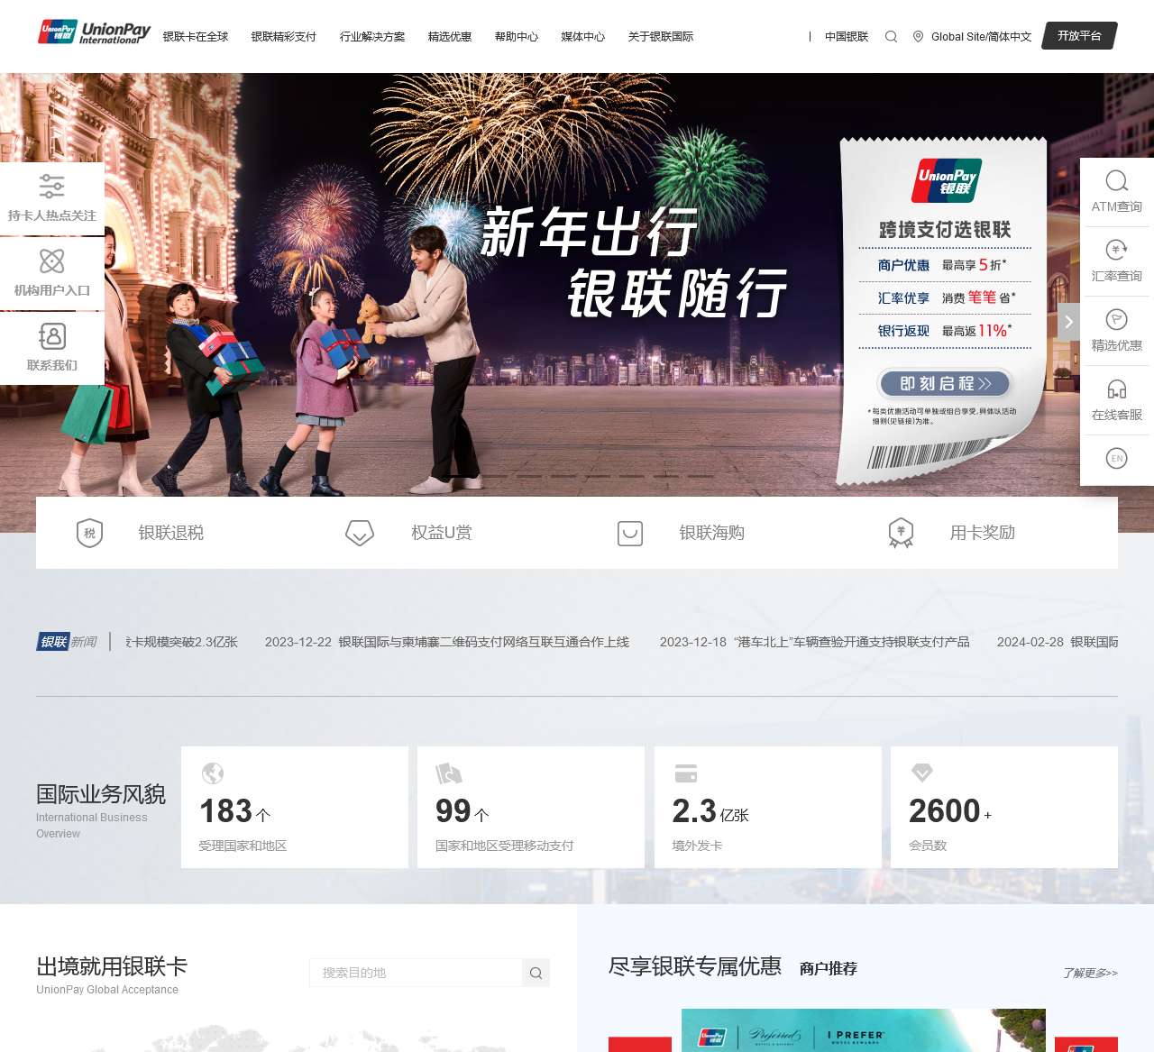Click the 境外发卡 caption
1154x1052 pixels.
coord(697,846)
